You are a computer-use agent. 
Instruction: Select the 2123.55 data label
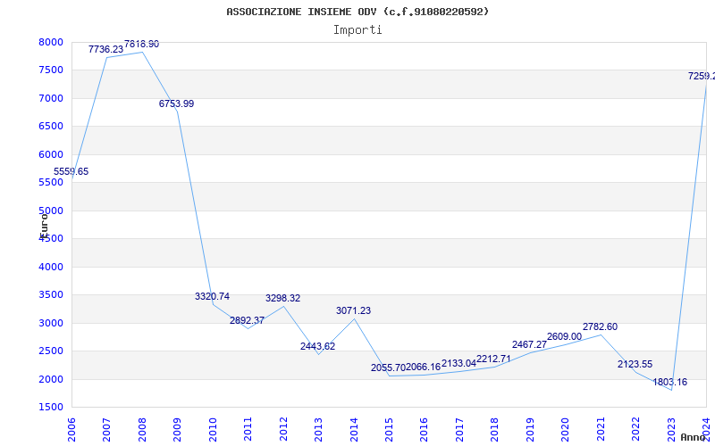pyautogui.click(x=635, y=364)
